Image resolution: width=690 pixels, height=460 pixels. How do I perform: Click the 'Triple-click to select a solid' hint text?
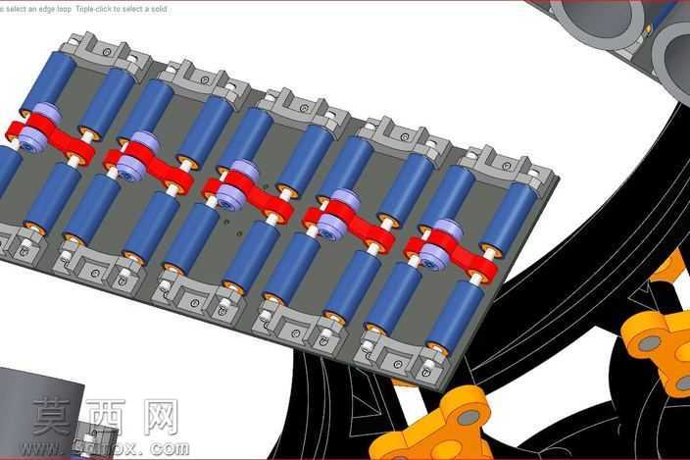click(x=122, y=9)
